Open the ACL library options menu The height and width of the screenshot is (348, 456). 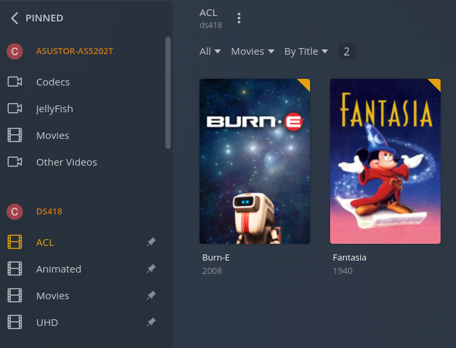point(239,18)
